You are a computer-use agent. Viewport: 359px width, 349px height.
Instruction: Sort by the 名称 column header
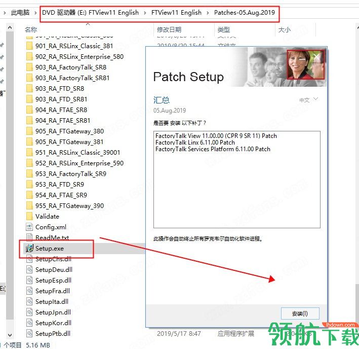click(x=31, y=29)
